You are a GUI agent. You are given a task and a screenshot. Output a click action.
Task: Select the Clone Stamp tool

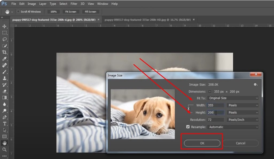[4, 78]
